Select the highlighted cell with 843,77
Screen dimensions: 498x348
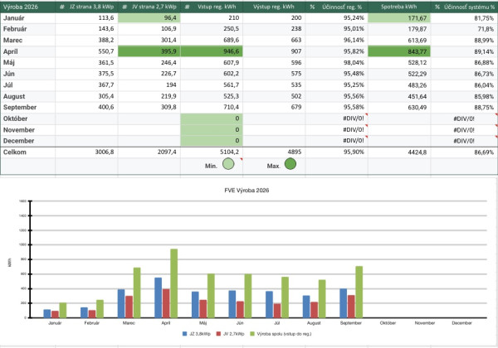pos(399,51)
